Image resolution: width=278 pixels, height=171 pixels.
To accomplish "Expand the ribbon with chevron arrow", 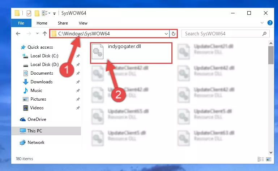I will 262,23.
